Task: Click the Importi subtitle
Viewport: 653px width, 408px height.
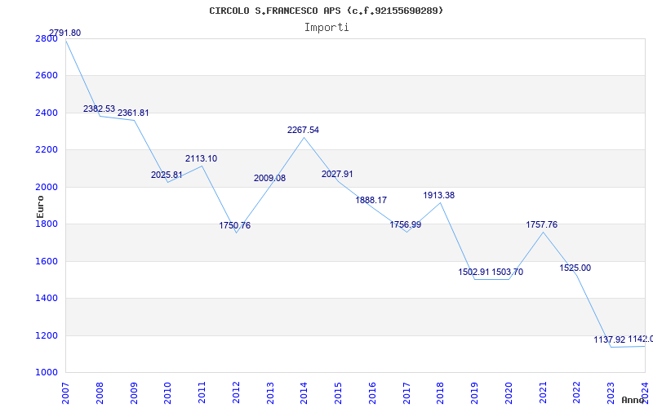Action: 326,28
